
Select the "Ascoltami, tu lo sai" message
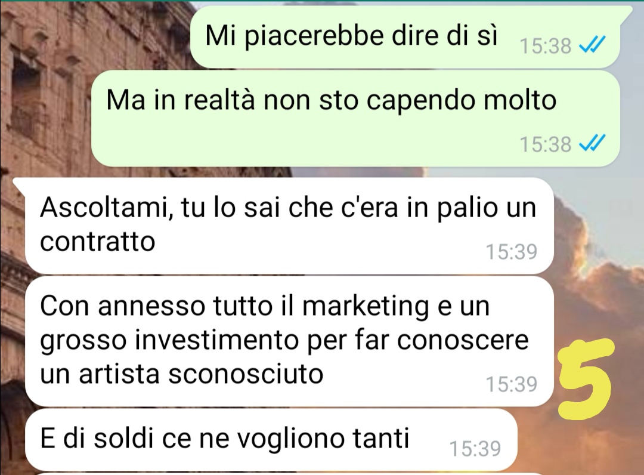pyautogui.click(x=289, y=226)
